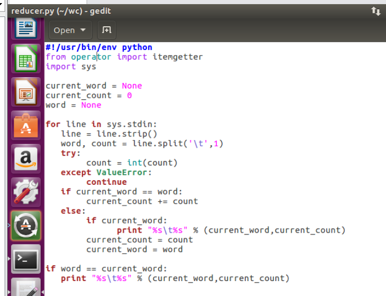
Task: Open Ubuntu Software Center shopping bag icon
Action: coord(26,126)
